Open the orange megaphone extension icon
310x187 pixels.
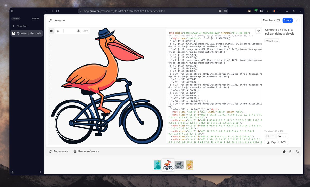coord(274,11)
